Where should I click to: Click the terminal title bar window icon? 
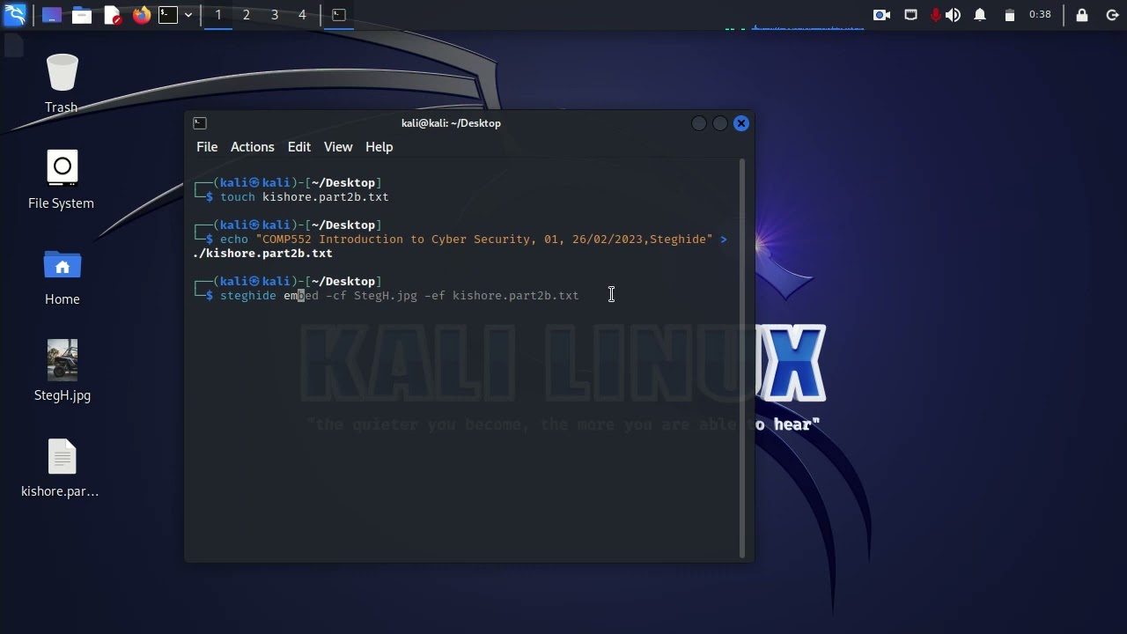pos(200,123)
